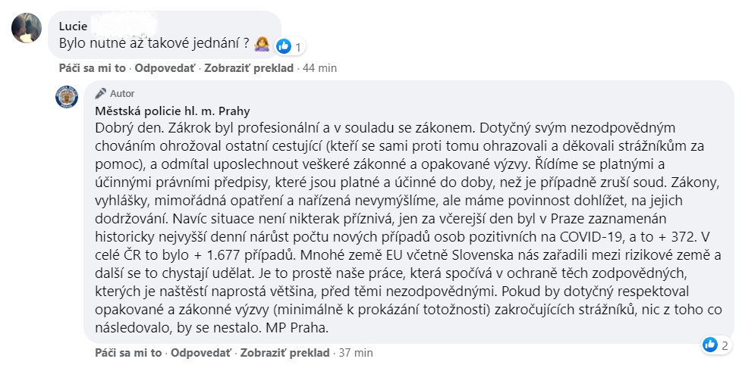Show translation of the police reply

tap(285, 353)
